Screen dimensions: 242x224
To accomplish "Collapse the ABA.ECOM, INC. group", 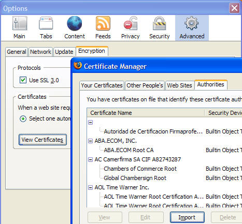I will coord(90,141).
